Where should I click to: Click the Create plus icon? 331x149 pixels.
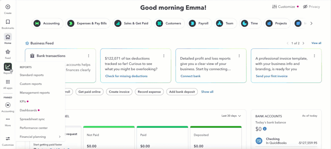pyautogui.click(x=8, y=7)
